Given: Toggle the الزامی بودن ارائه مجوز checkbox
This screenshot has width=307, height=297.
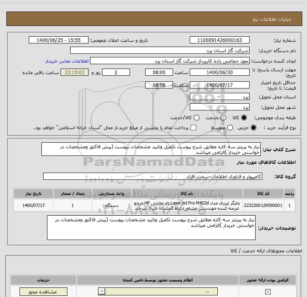Looking at the screenshot, I should (x=268, y=292).
